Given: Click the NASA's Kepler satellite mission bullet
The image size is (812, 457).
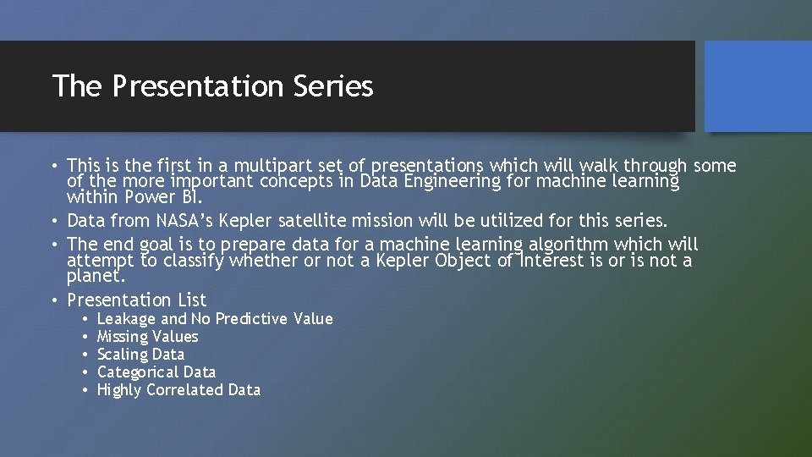Looking at the screenshot, I should pyautogui.click(x=366, y=221).
